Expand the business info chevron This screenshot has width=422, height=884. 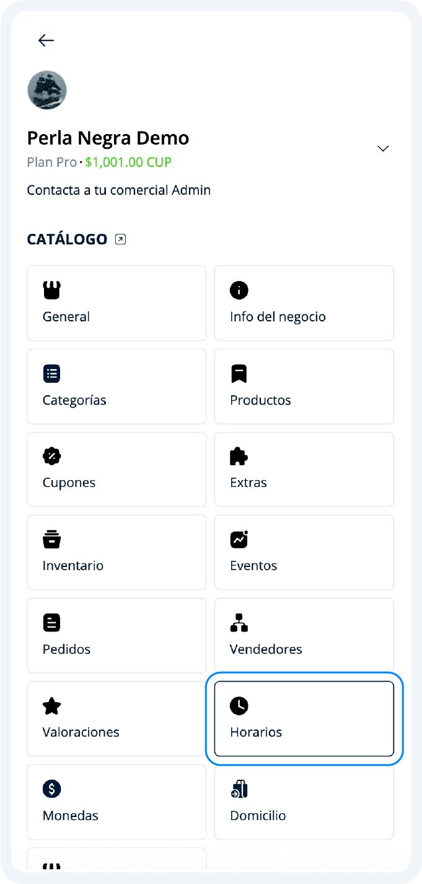[383, 148]
